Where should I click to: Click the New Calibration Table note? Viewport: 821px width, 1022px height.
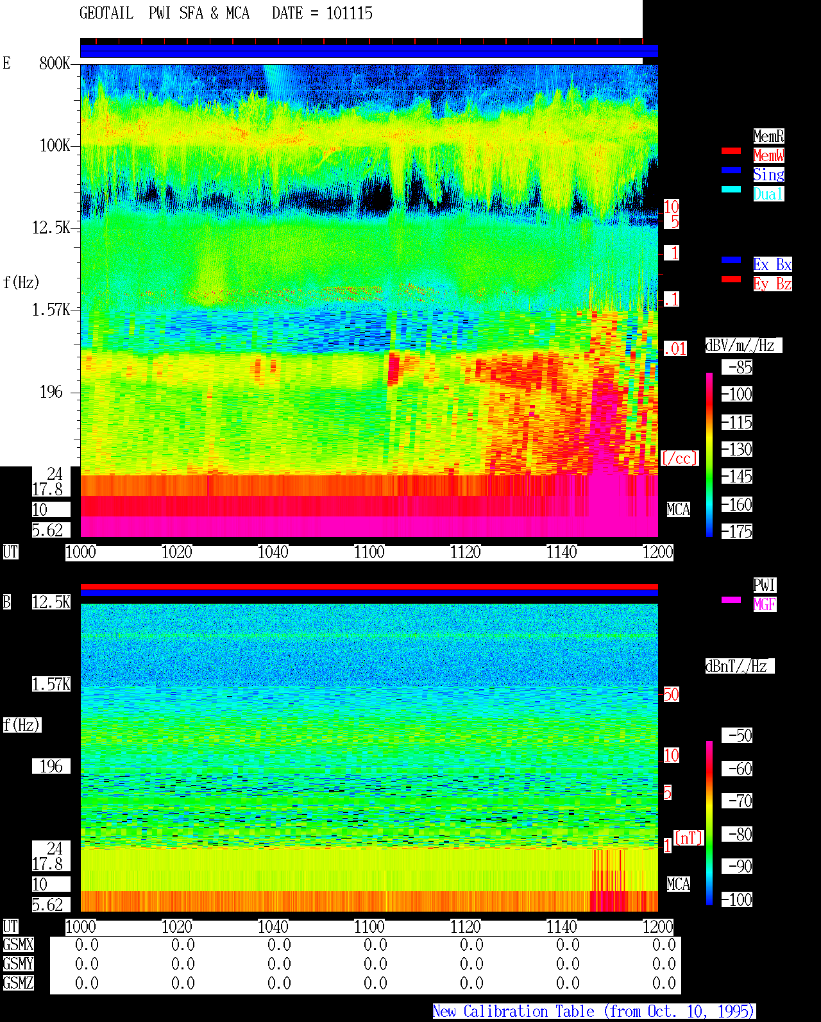(594, 1012)
